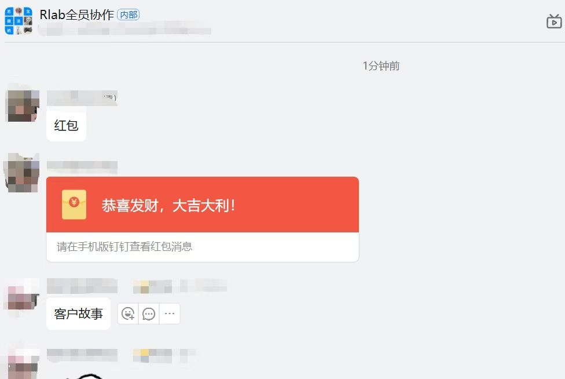This screenshot has width=565, height=379.
Task: Open the avatar of the 客户故事 sender
Action: click(23, 297)
